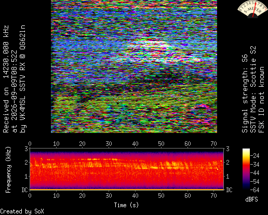Click the audio spectrogram plot

click(127, 169)
